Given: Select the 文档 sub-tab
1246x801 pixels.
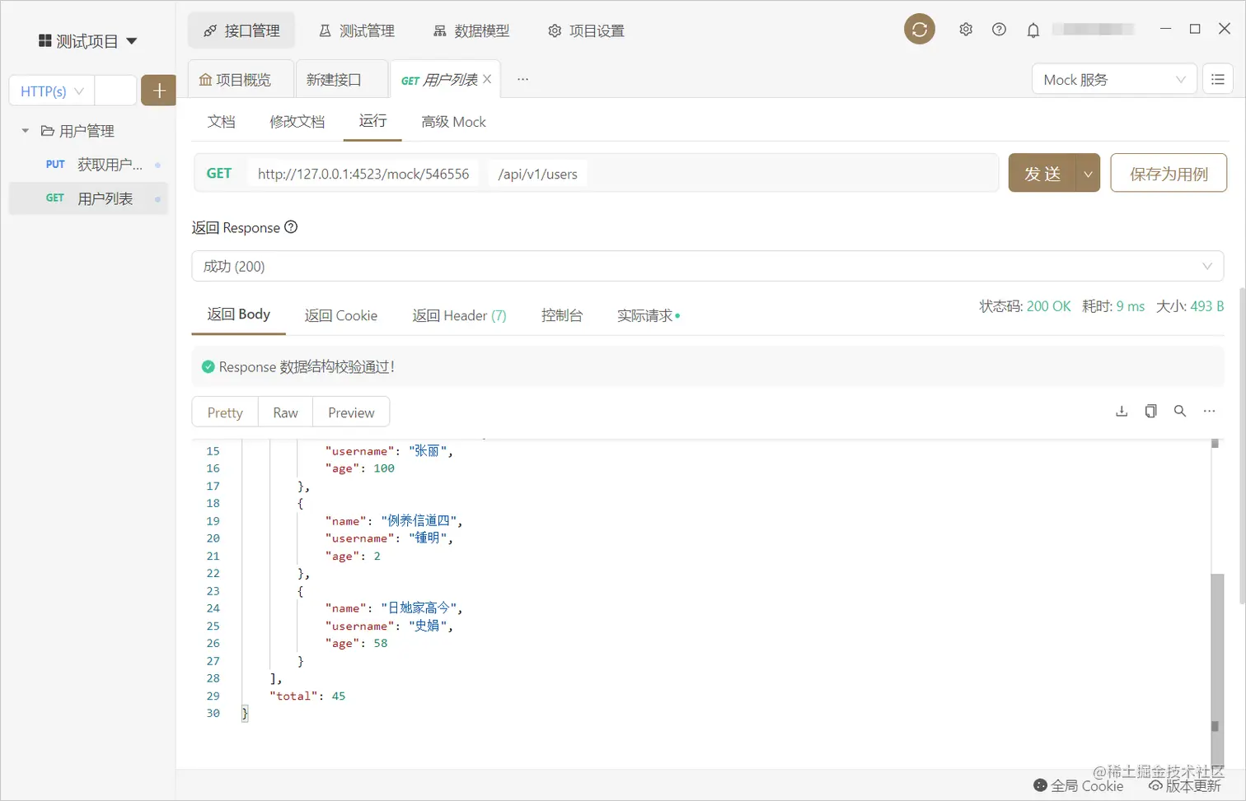Looking at the screenshot, I should [221, 122].
